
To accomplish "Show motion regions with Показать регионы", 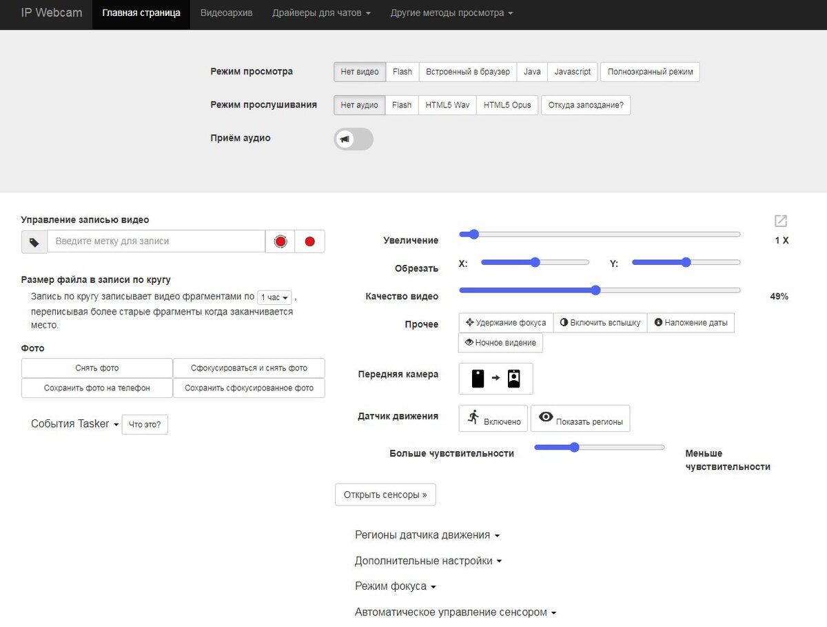I will (580, 418).
